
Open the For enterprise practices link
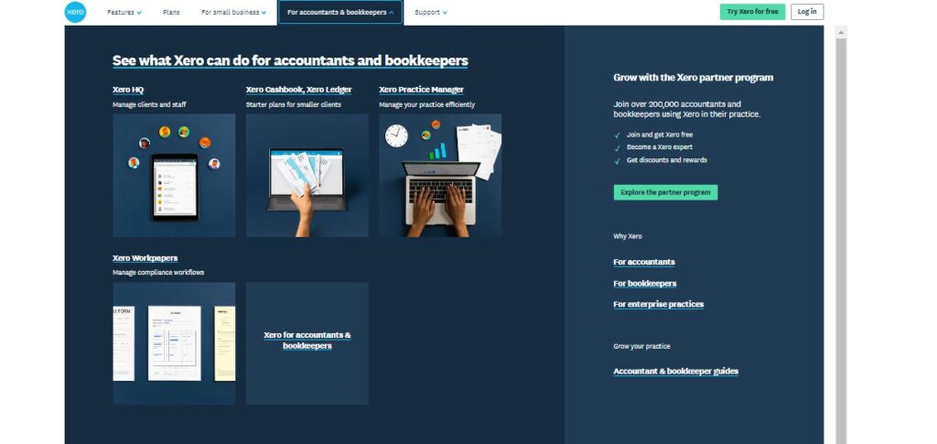658,304
